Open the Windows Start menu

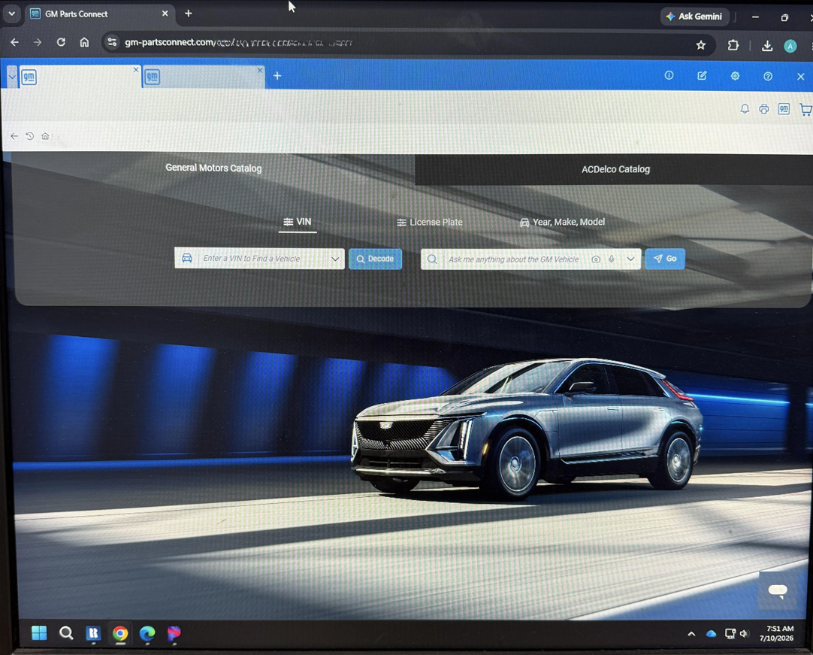tap(39, 633)
